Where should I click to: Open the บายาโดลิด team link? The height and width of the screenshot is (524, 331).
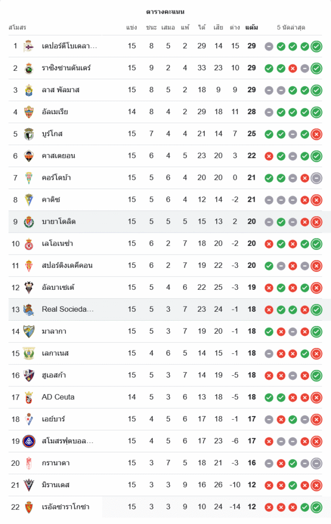point(59,222)
